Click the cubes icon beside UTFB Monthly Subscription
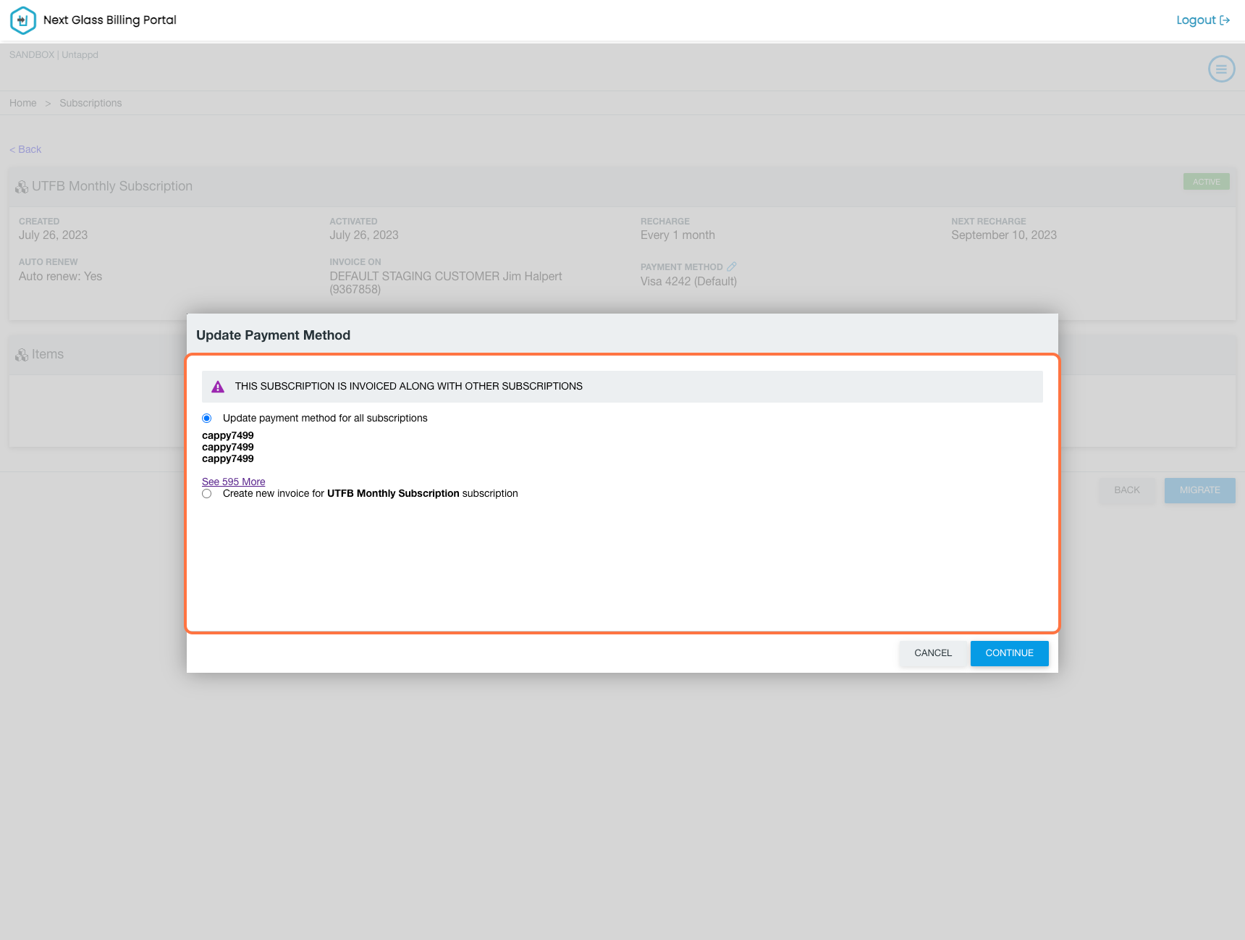 [x=22, y=187]
